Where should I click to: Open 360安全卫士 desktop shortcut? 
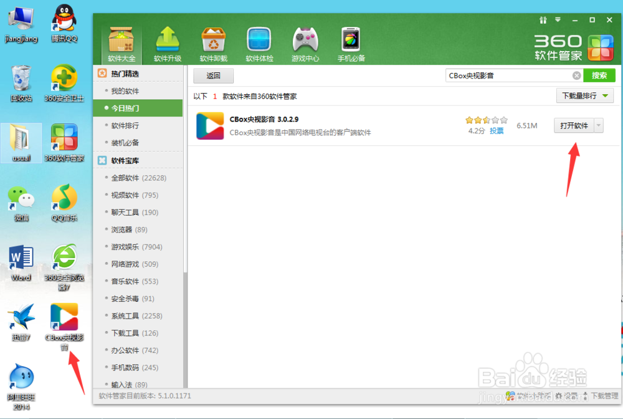64,83
